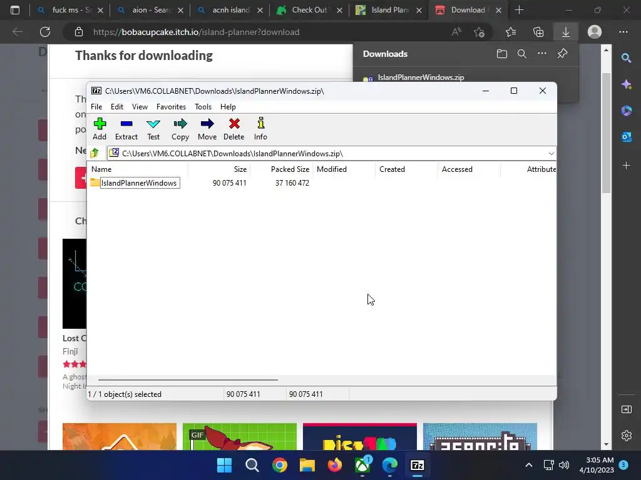Click the Add button in 7-Zip toolbar
This screenshot has height=480, width=641.
[100, 129]
